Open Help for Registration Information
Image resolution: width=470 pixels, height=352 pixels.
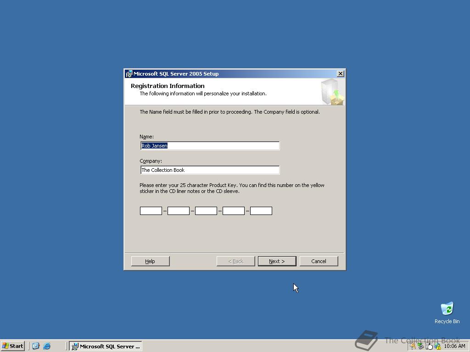pos(150,261)
